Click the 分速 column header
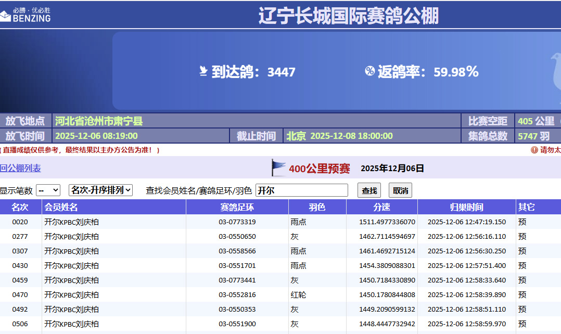The image size is (561, 334). [381, 207]
